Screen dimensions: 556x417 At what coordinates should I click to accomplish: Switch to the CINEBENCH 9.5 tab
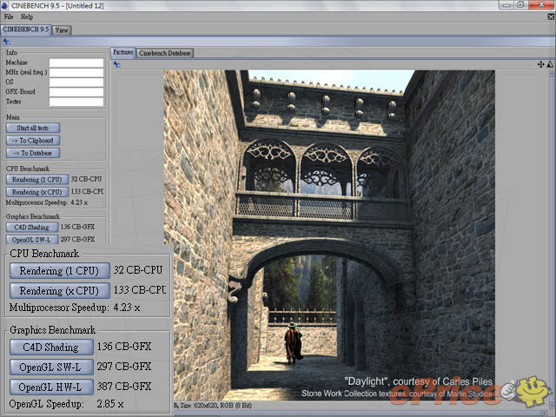pos(26,30)
